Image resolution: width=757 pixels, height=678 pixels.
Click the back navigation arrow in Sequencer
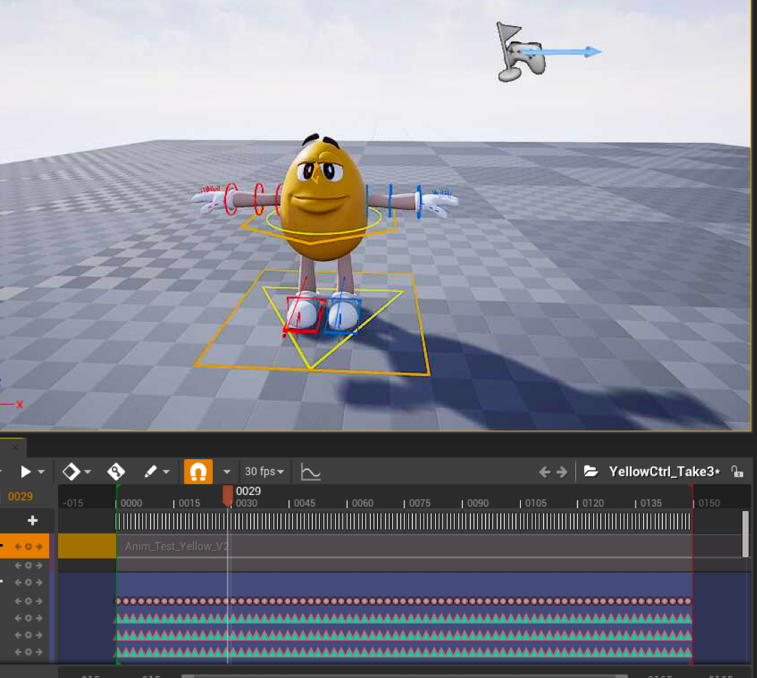(x=544, y=472)
